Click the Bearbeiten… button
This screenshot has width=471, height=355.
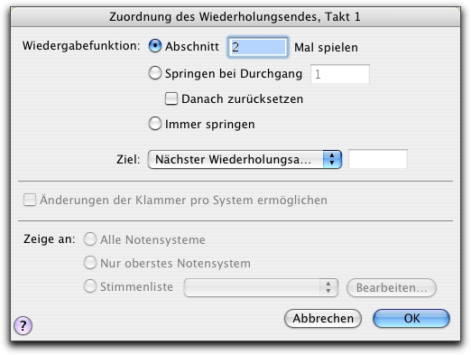pos(392,288)
